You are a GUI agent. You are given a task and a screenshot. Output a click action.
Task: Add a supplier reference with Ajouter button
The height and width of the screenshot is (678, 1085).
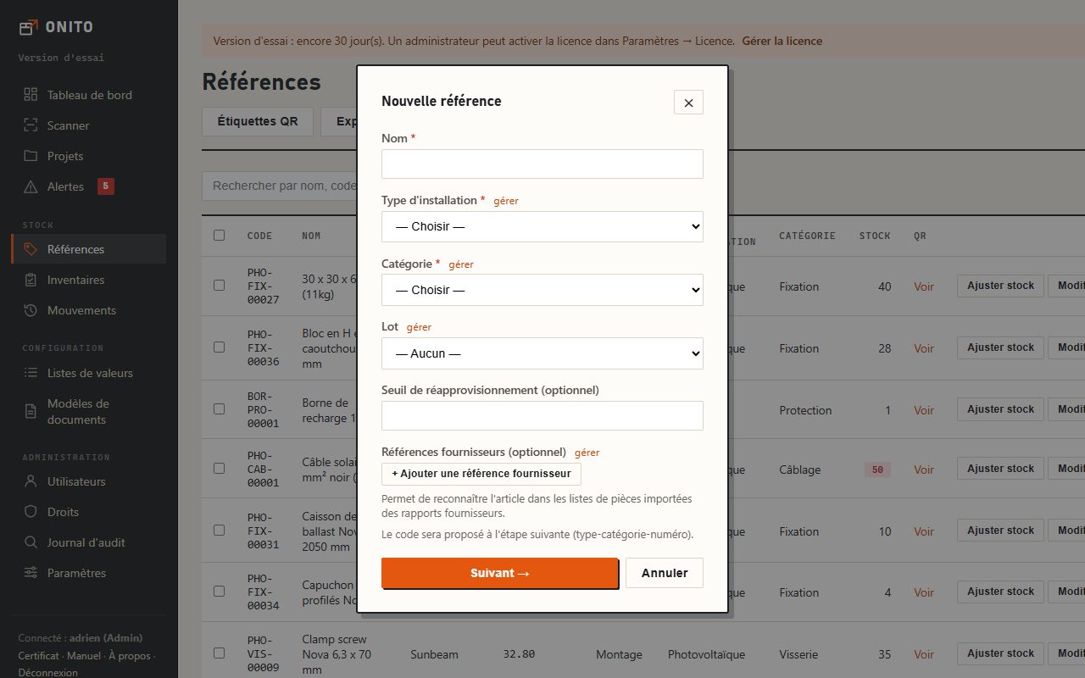481,474
